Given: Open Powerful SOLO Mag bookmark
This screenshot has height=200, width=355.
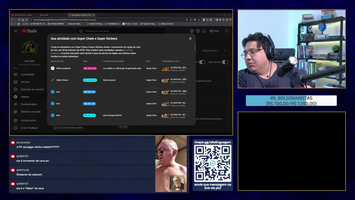Looking at the screenshot, I should coord(94,24).
